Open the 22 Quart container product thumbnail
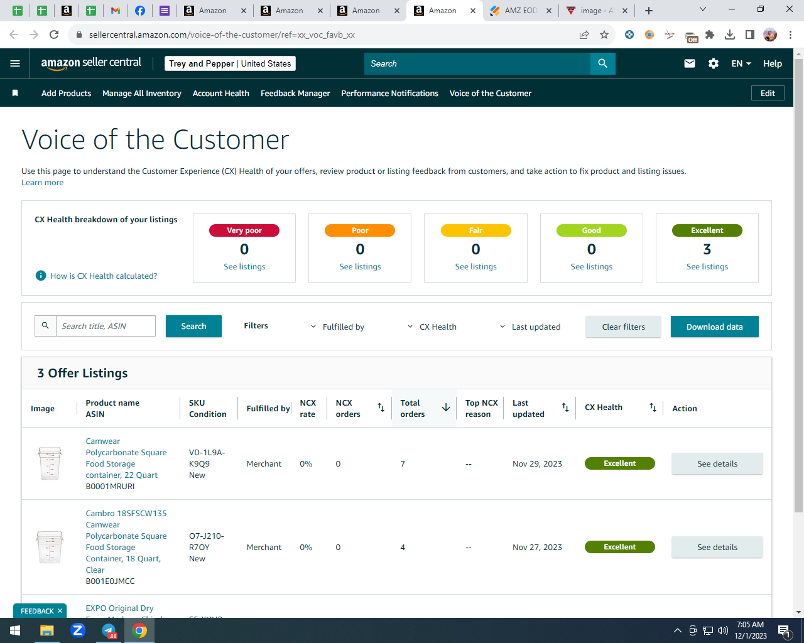 coord(50,463)
